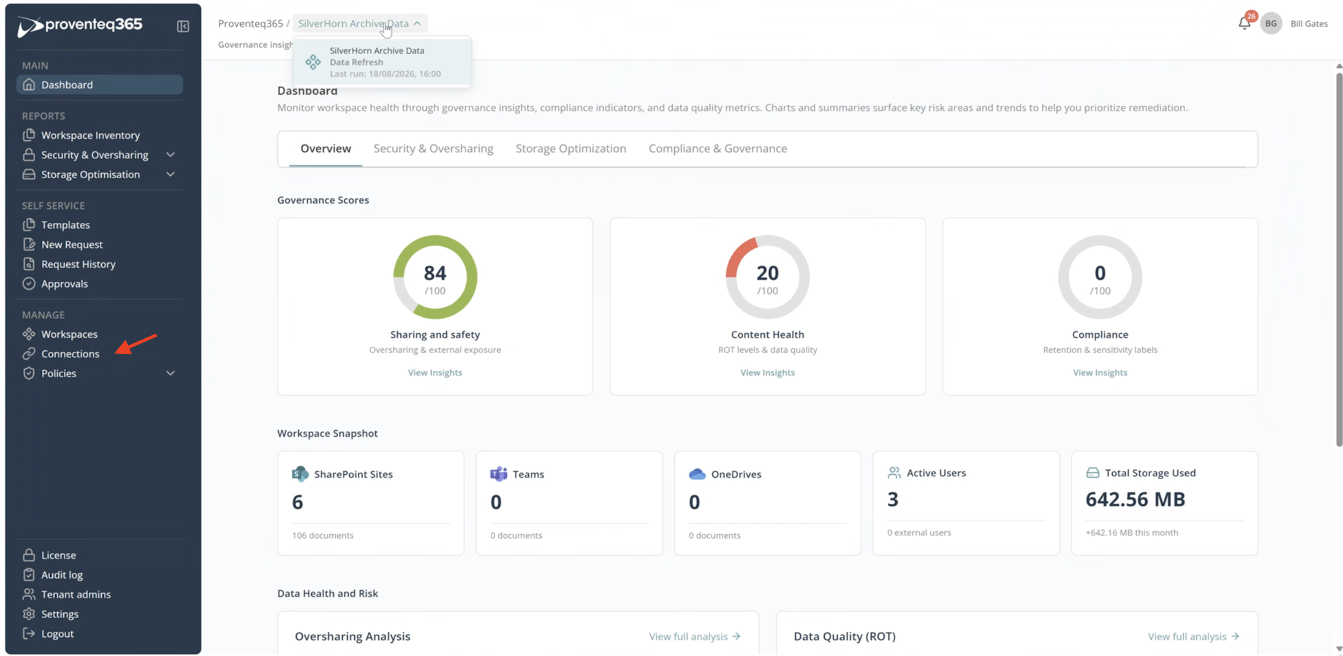Log out via the Logout icon
Viewport: 1343px width, 656px height.
29,634
